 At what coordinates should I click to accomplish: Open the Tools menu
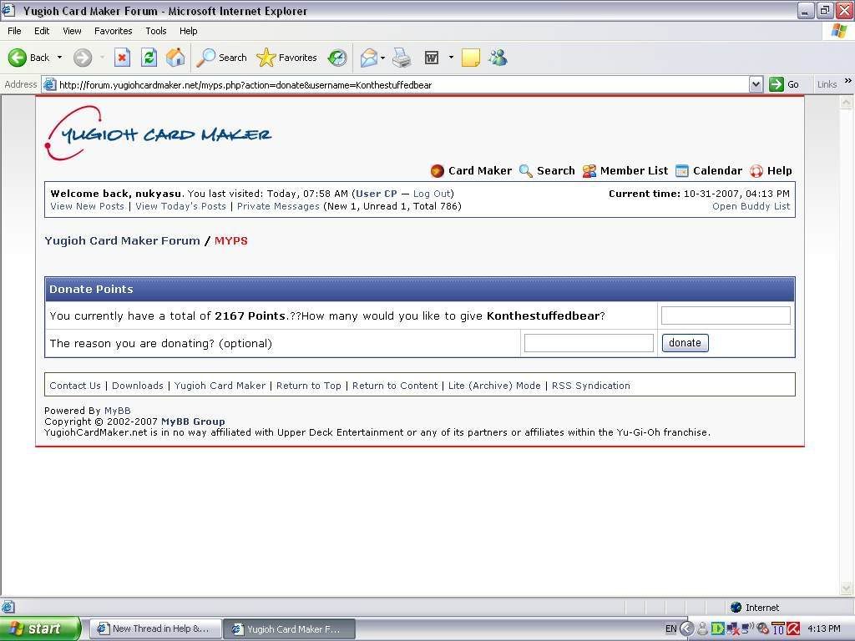tap(155, 31)
